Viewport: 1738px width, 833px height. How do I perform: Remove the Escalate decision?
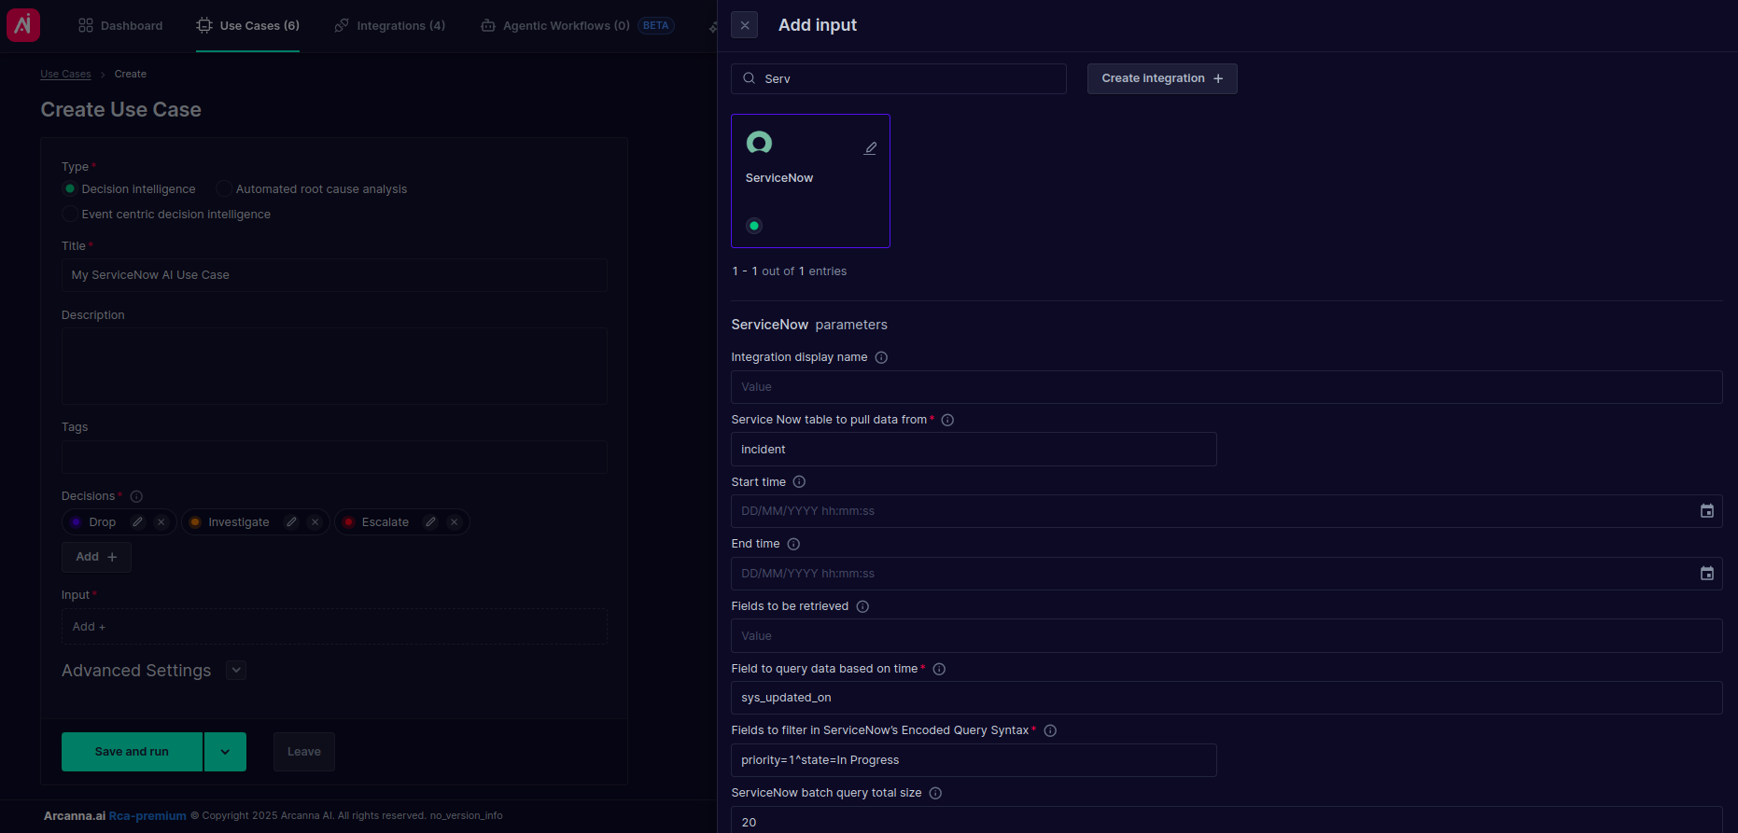click(x=454, y=522)
